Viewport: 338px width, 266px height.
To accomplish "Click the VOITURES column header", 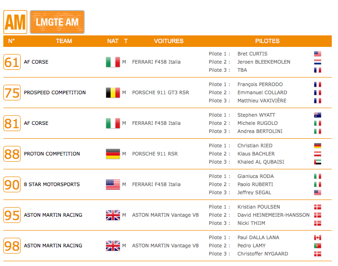I will (169, 41).
